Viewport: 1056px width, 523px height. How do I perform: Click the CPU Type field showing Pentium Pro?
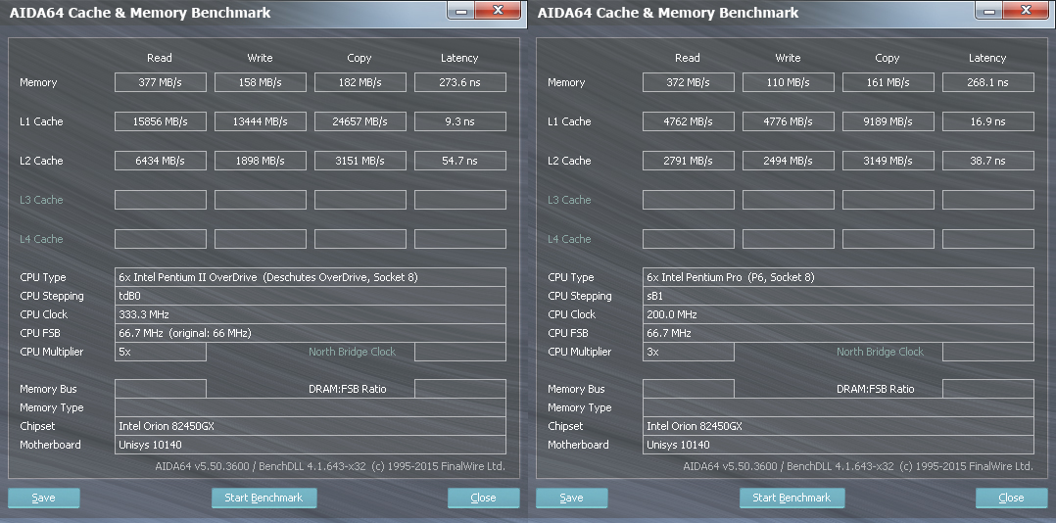tap(838, 277)
